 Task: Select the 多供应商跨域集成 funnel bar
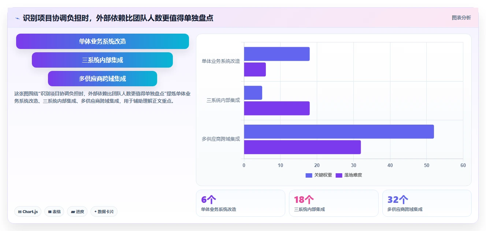coord(103,79)
